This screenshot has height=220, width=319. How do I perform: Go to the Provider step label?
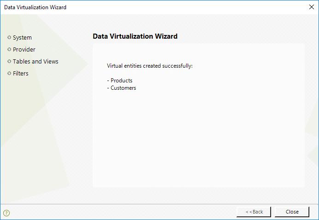[24, 49]
